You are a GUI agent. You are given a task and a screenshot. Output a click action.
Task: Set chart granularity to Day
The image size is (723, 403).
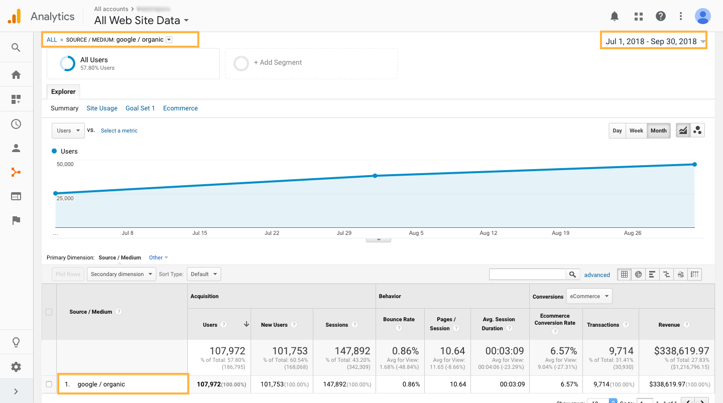click(x=617, y=130)
